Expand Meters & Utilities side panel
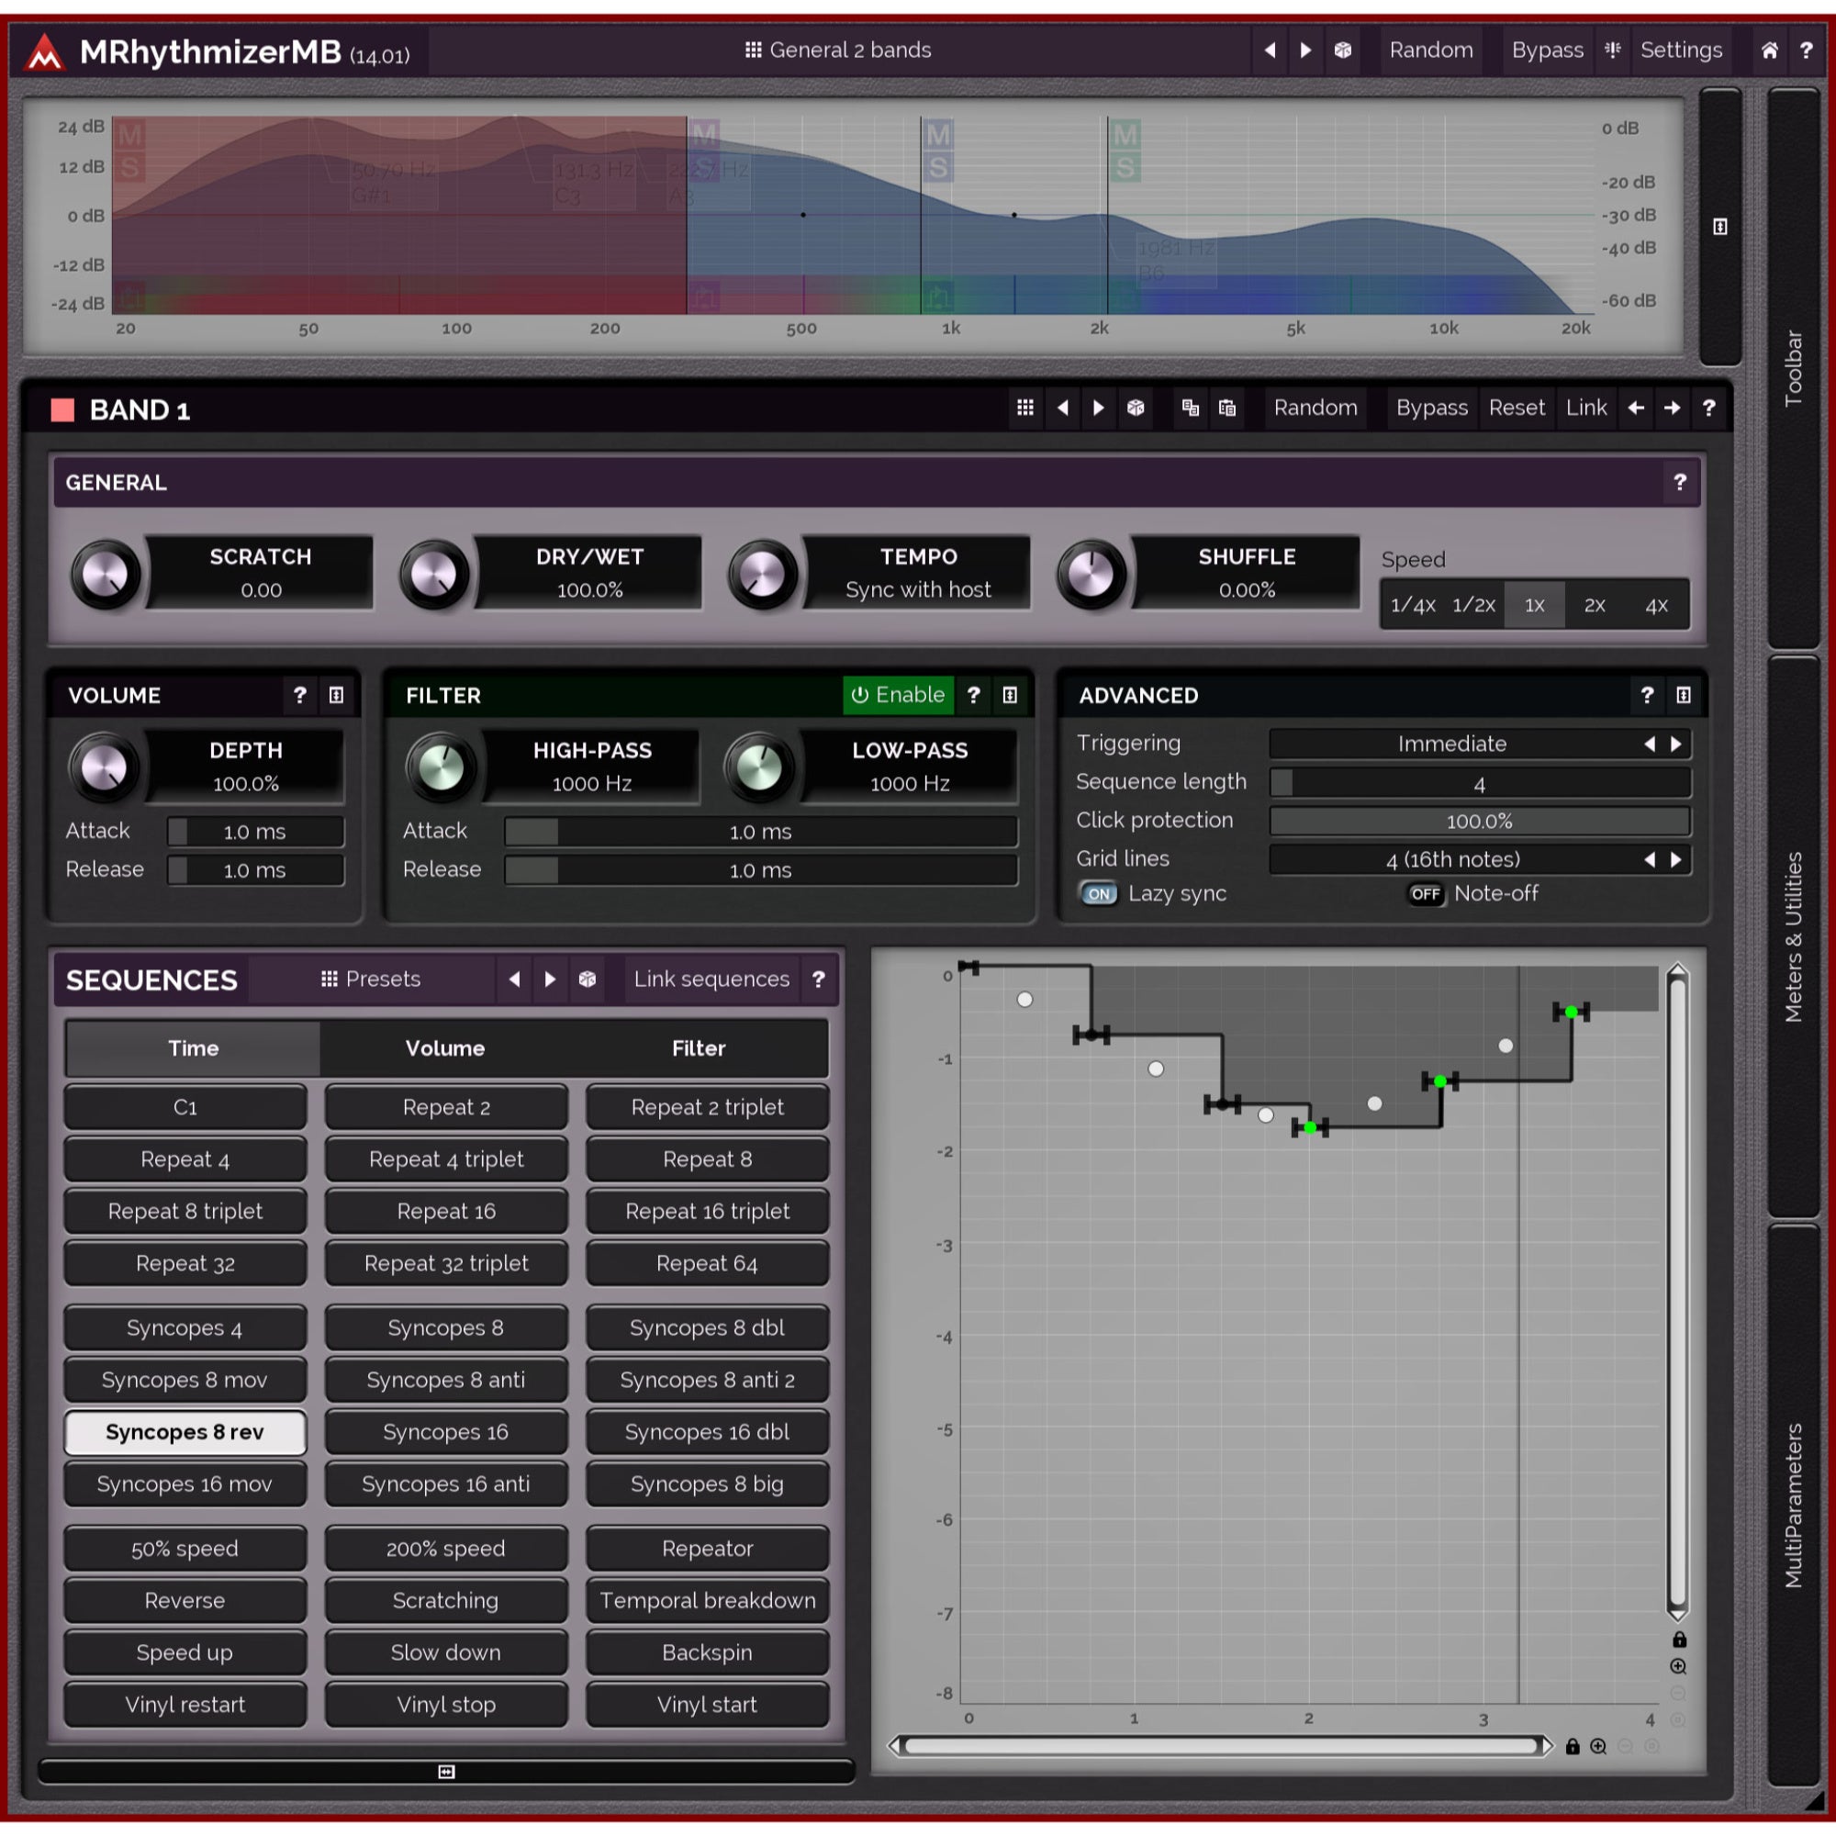This screenshot has height=1836, width=1836. tap(1792, 936)
